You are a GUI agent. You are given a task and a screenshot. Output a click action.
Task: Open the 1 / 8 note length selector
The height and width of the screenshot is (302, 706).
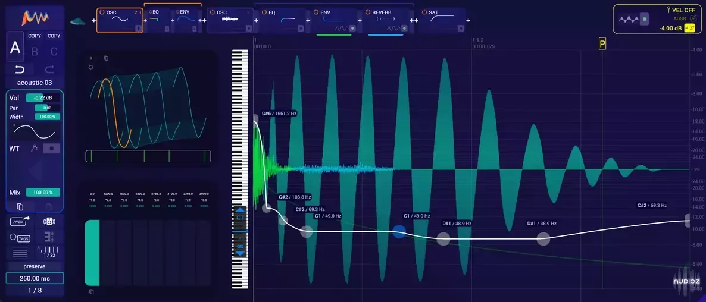tap(34, 290)
